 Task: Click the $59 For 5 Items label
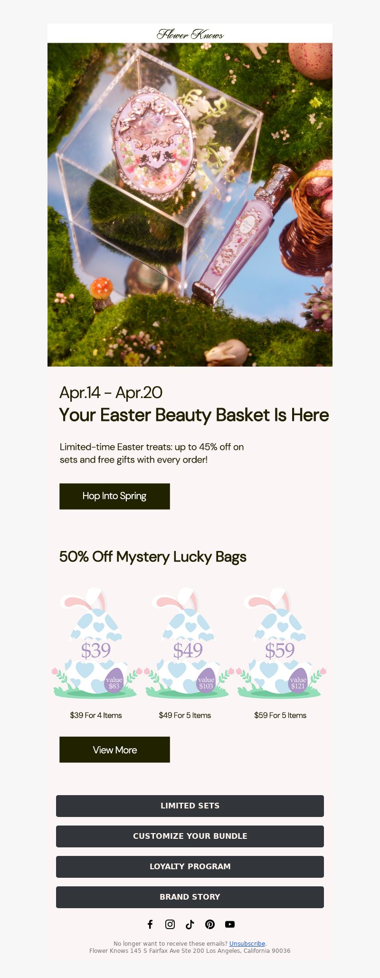point(280,715)
